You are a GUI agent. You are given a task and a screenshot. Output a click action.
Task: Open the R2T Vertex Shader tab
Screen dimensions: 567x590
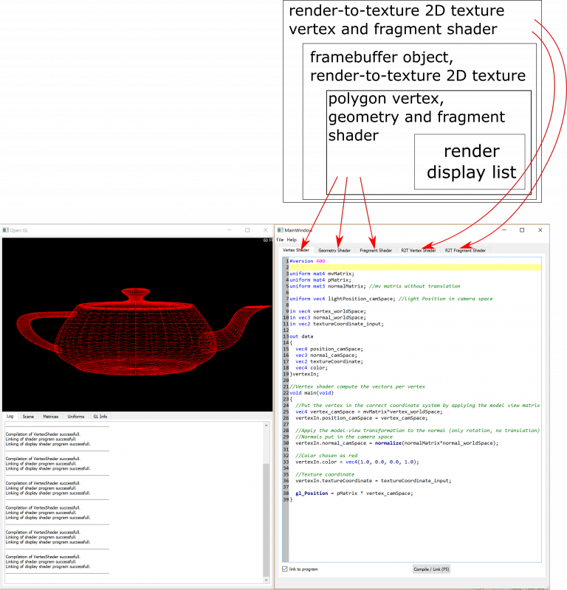click(x=418, y=250)
